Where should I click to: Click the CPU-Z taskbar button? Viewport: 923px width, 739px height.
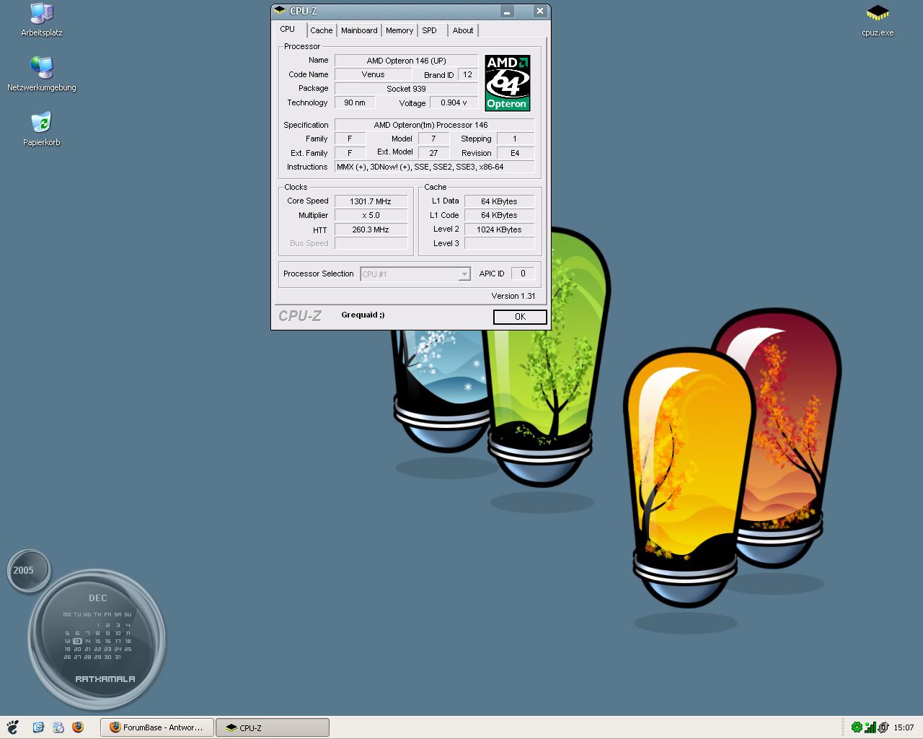tap(273, 727)
